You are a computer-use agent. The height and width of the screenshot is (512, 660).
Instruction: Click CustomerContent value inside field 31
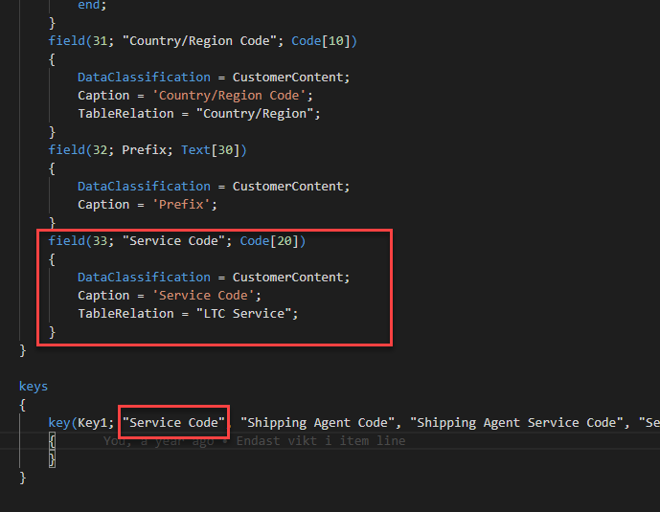tap(288, 78)
